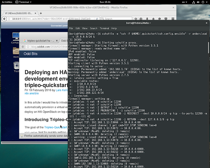Open terminal Terminal menu
The image size is (210, 168).
pos(104,29)
